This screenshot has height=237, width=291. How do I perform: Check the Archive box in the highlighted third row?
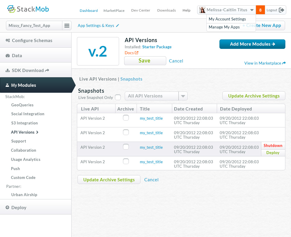[x=126, y=147]
